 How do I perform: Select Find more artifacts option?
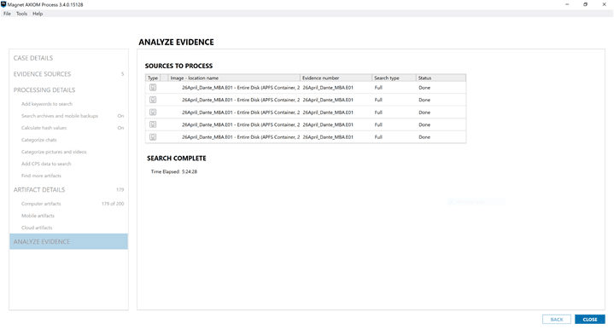[41, 176]
